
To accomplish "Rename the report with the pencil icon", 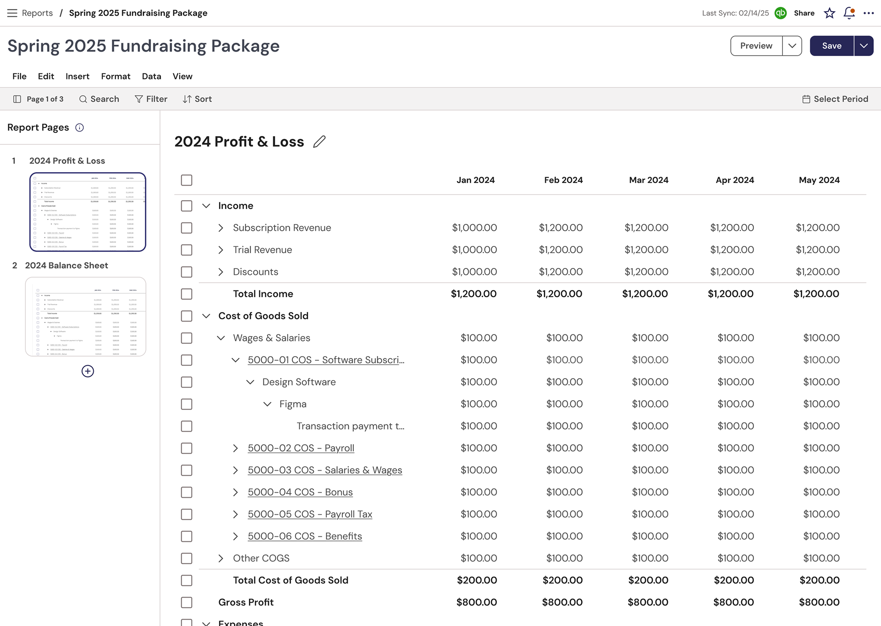I will (x=319, y=141).
